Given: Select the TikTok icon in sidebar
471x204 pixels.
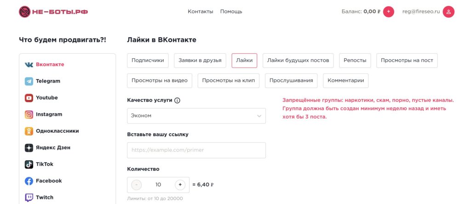Looking at the screenshot, I should tap(29, 164).
